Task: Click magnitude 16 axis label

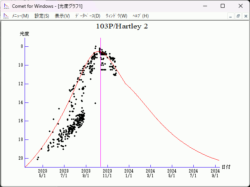Action: click(21, 121)
